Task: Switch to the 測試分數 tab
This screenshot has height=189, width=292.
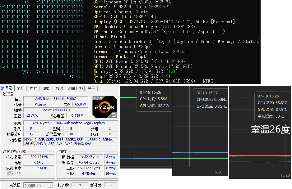Action: tap(76, 88)
